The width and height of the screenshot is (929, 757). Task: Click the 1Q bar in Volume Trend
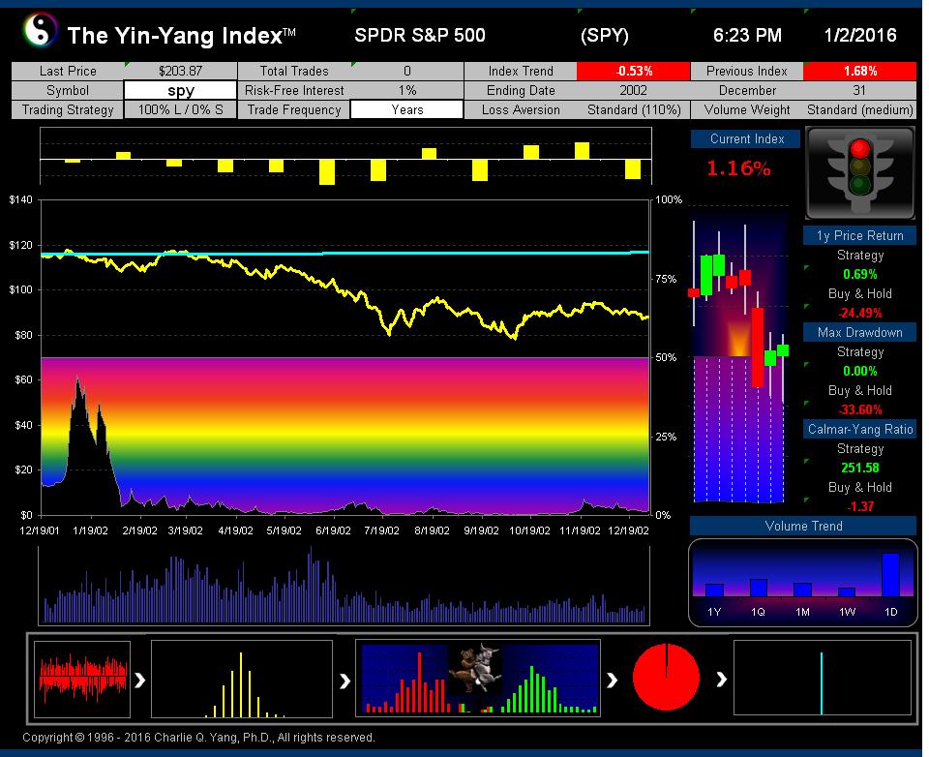pyautogui.click(x=759, y=588)
